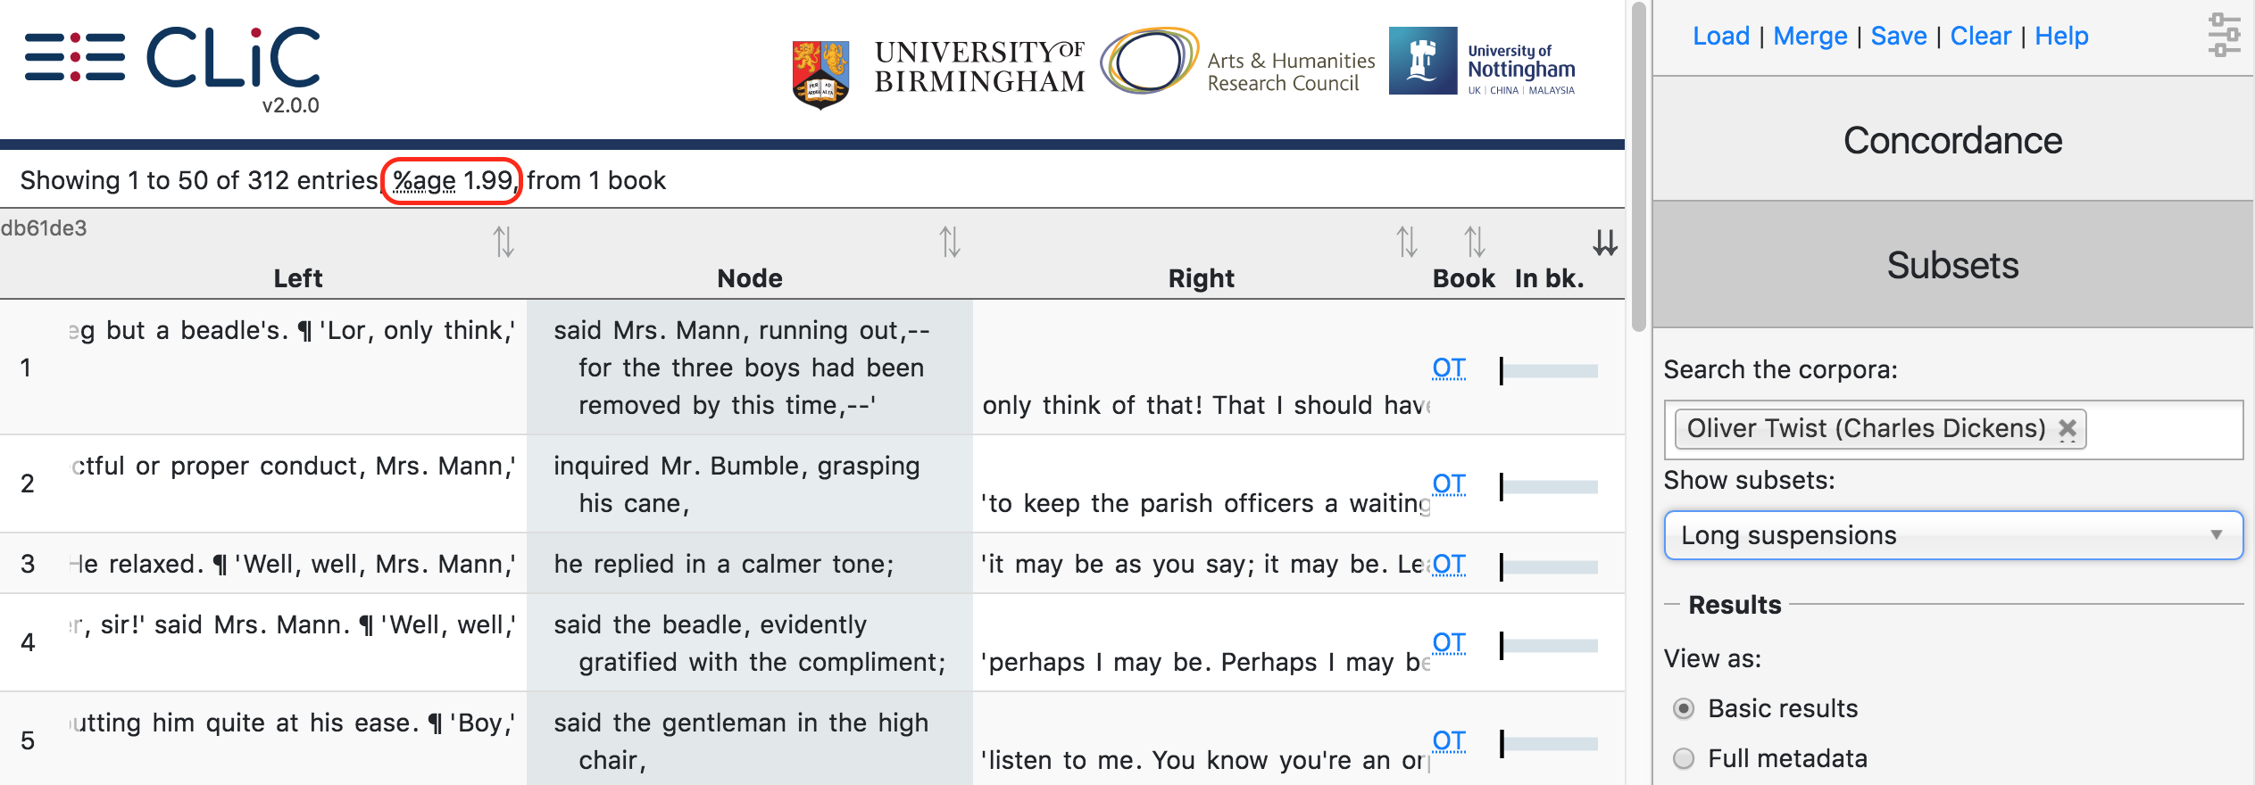Click the University of Birmingham crest
Image resolution: width=2255 pixels, height=785 pixels.
(820, 75)
